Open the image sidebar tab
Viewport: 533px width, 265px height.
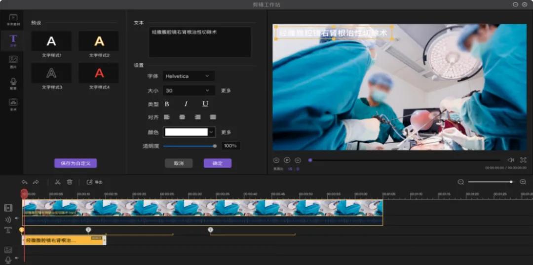[13, 60]
